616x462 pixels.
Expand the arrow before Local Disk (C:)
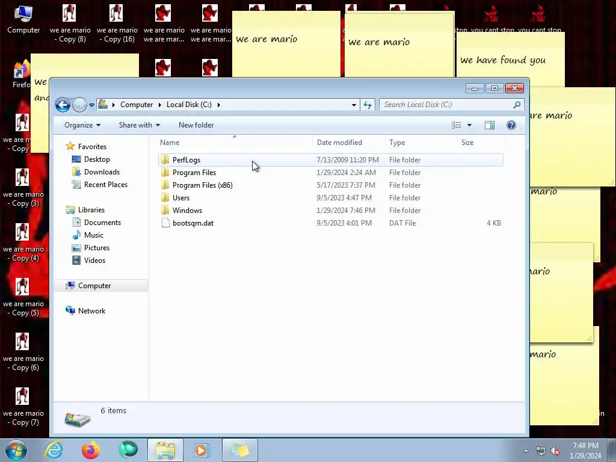coord(160,105)
